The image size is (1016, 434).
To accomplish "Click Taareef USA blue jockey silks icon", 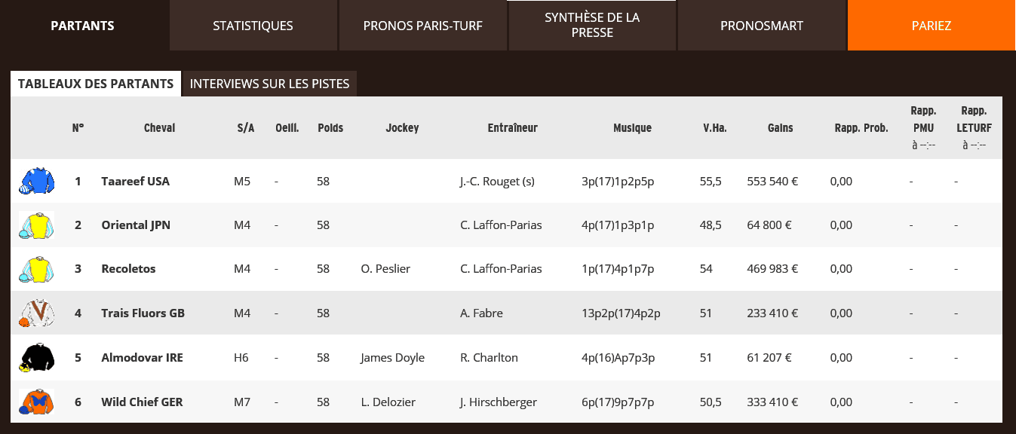I will point(36,181).
